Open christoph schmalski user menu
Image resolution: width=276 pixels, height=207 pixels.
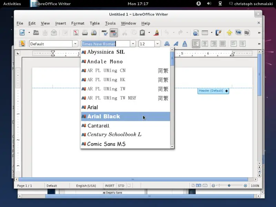[x=251, y=4]
